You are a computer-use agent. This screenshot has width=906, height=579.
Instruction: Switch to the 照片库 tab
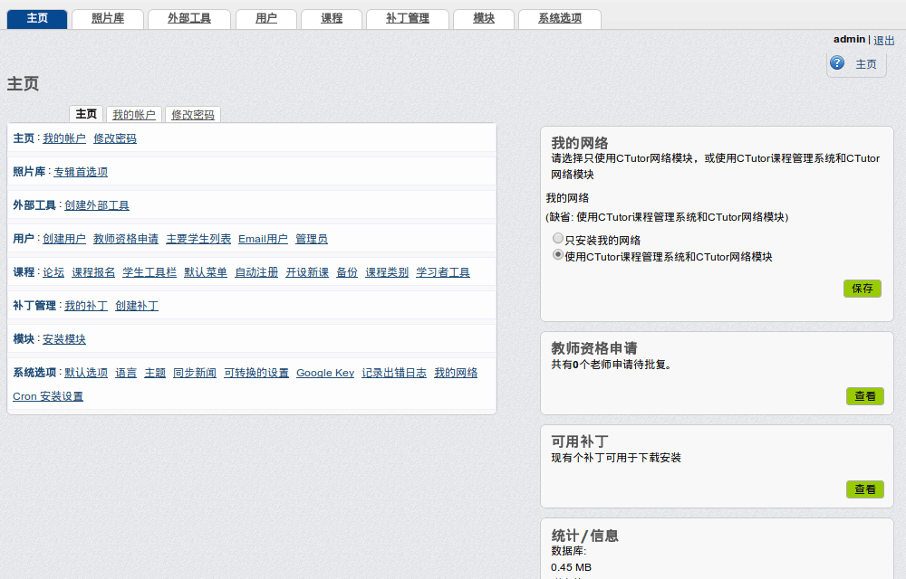point(107,18)
